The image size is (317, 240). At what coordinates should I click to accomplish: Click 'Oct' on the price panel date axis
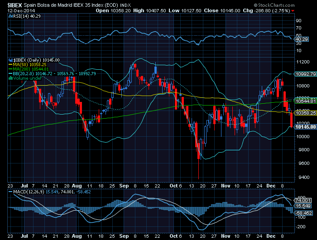pos(173,186)
